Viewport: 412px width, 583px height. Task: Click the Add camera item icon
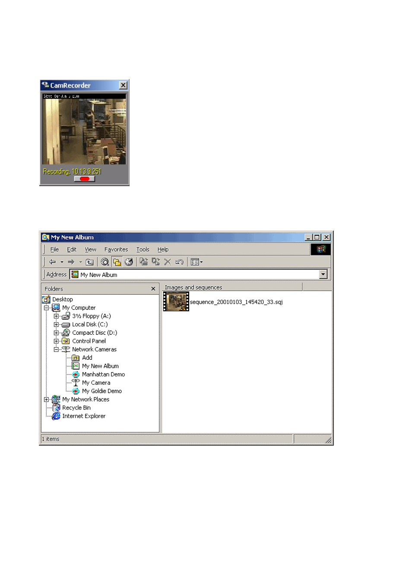[x=76, y=358]
